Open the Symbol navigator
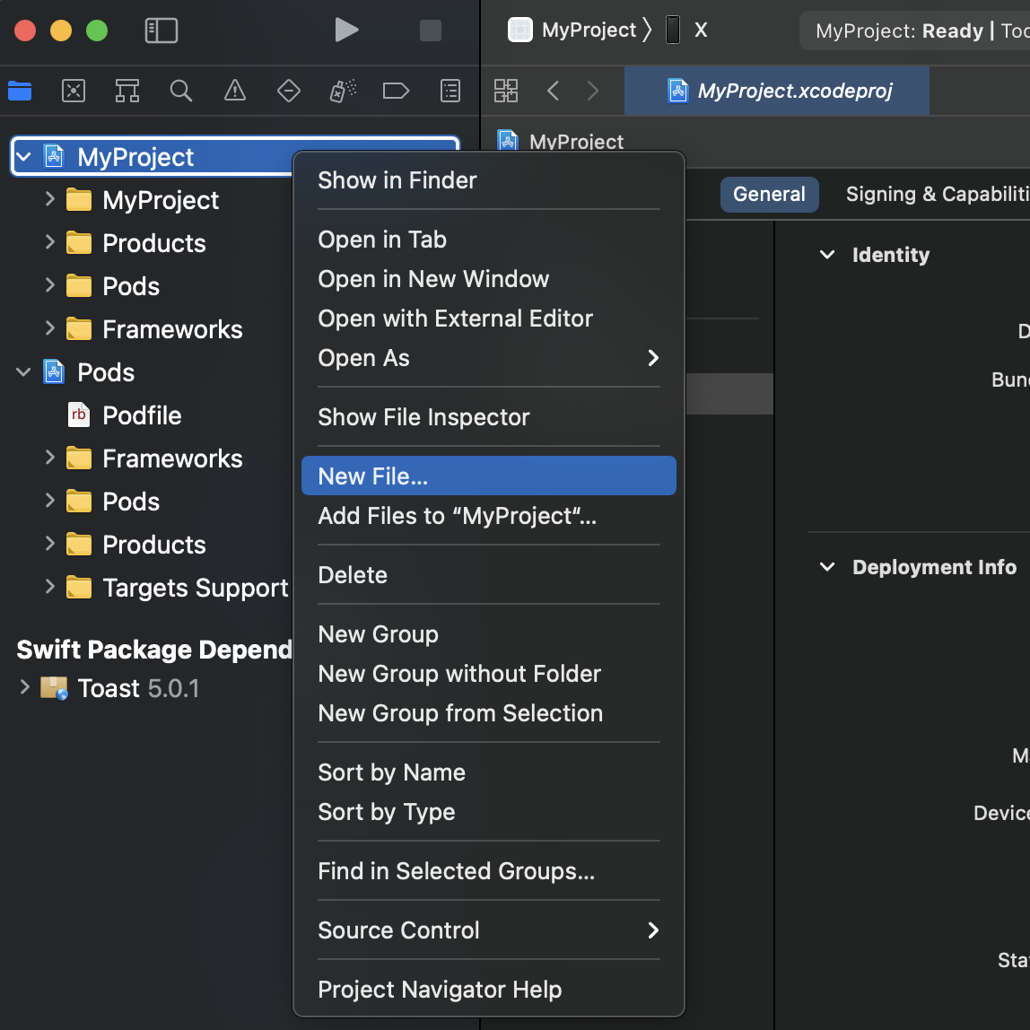This screenshot has width=1030, height=1030. click(x=127, y=91)
